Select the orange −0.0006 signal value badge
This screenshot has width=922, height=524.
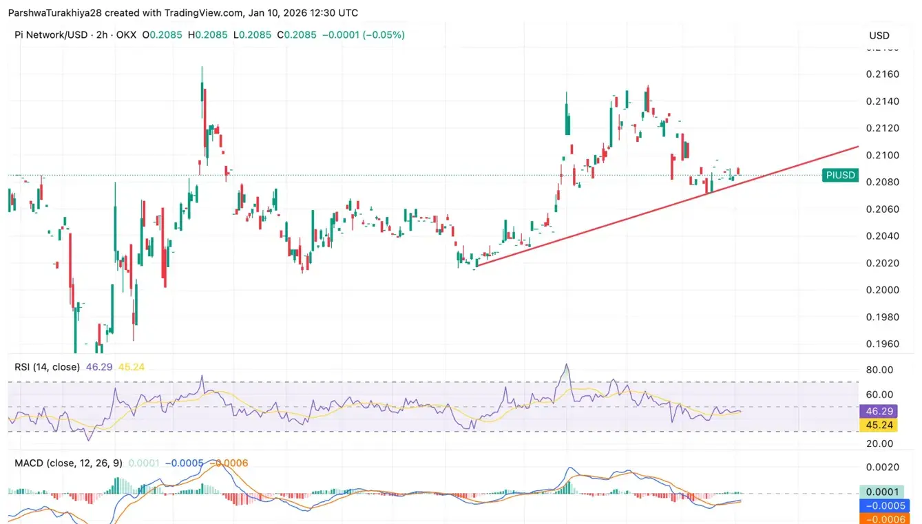pyautogui.click(x=880, y=520)
